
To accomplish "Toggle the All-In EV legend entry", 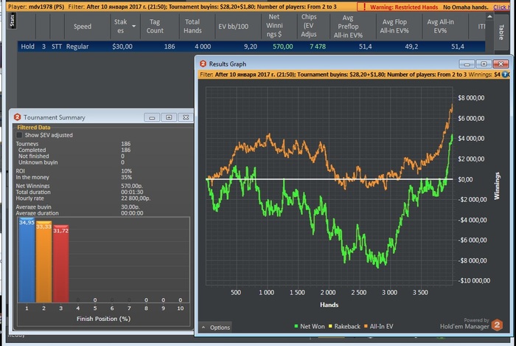I will [x=379, y=326].
